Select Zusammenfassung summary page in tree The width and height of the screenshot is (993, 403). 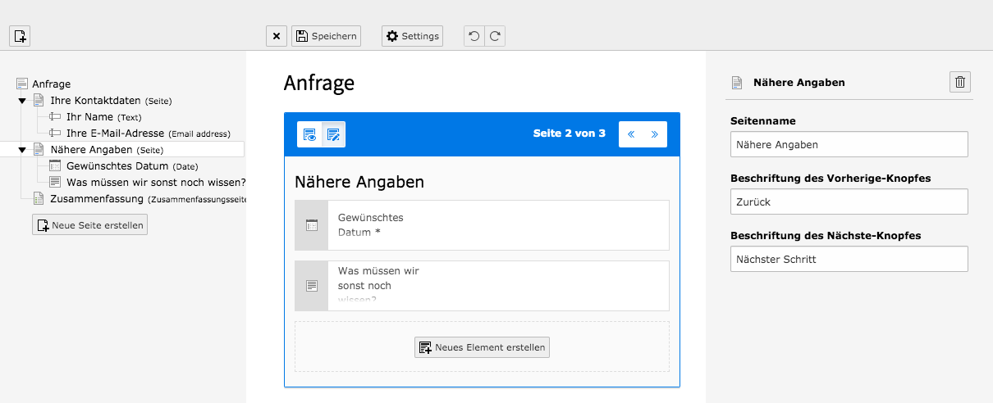97,198
